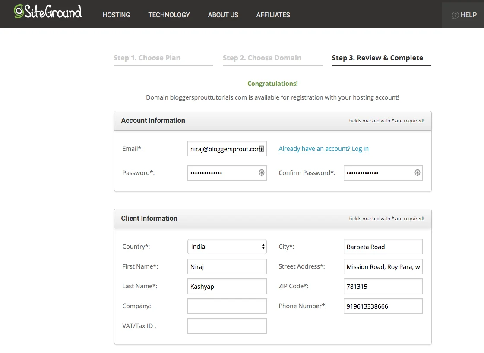
Task: Switch to Step 1. Choose Plan
Action: 147,57
